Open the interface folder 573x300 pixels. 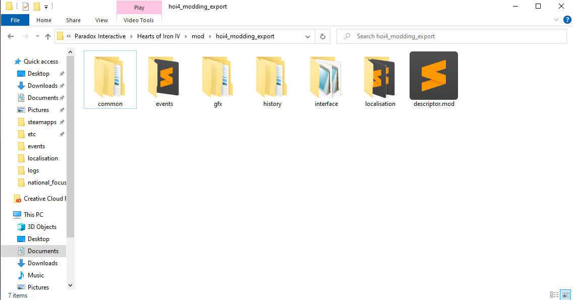[x=326, y=77]
